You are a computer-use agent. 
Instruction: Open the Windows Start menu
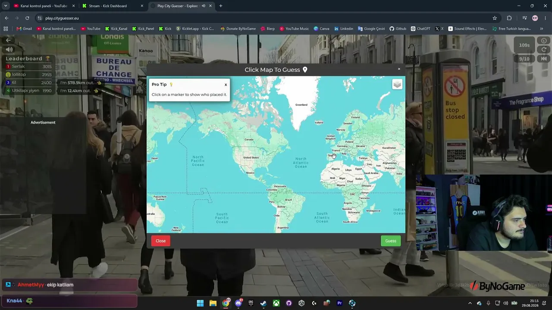tap(200, 303)
